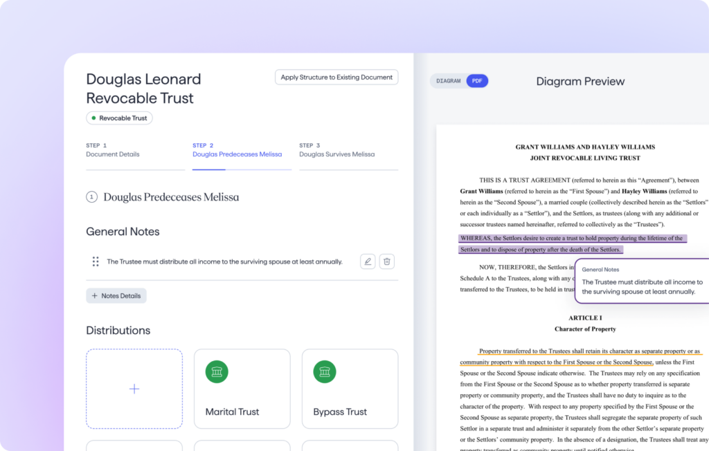Grab the drag handle beside the note
Viewport: 709px width, 451px height.
click(96, 261)
